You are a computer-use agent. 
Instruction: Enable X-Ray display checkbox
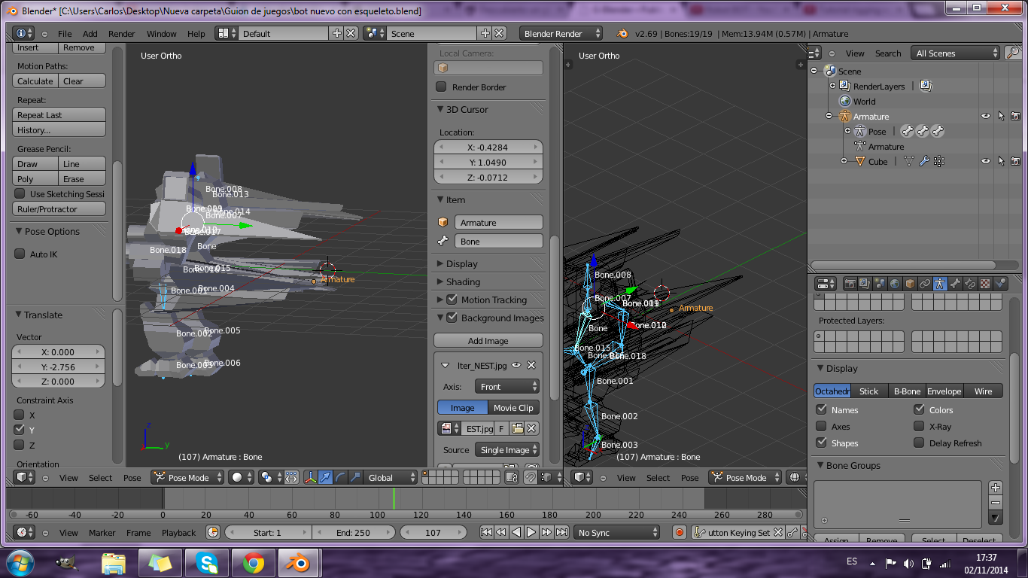pyautogui.click(x=919, y=427)
